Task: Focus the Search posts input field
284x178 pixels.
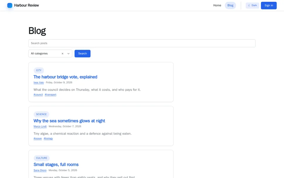Action: [142, 43]
